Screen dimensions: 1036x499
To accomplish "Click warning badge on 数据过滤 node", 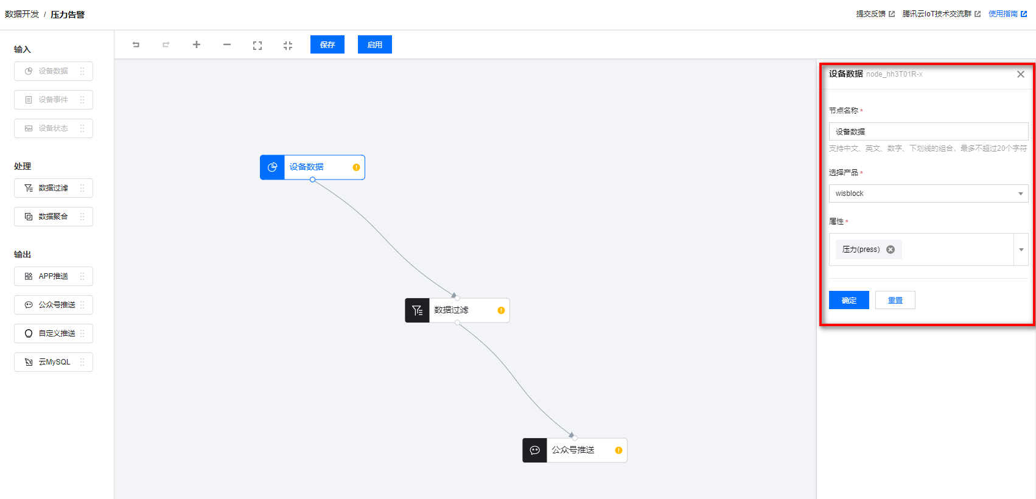I will (502, 310).
